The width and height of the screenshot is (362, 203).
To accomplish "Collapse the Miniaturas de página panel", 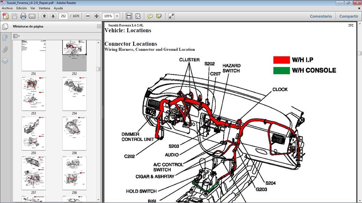I will 99,26.
